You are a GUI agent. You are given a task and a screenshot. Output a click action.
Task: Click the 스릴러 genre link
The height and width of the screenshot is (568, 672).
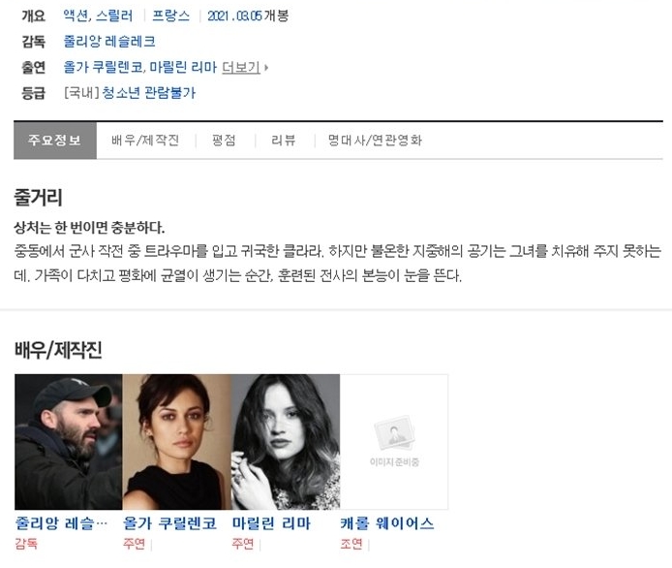coord(114,16)
